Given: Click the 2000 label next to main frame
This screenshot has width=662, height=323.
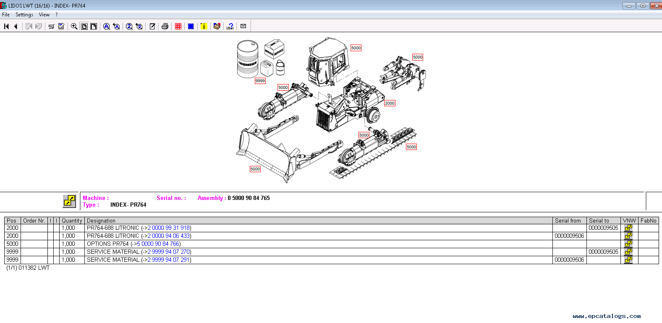Looking at the screenshot, I should click(390, 103).
